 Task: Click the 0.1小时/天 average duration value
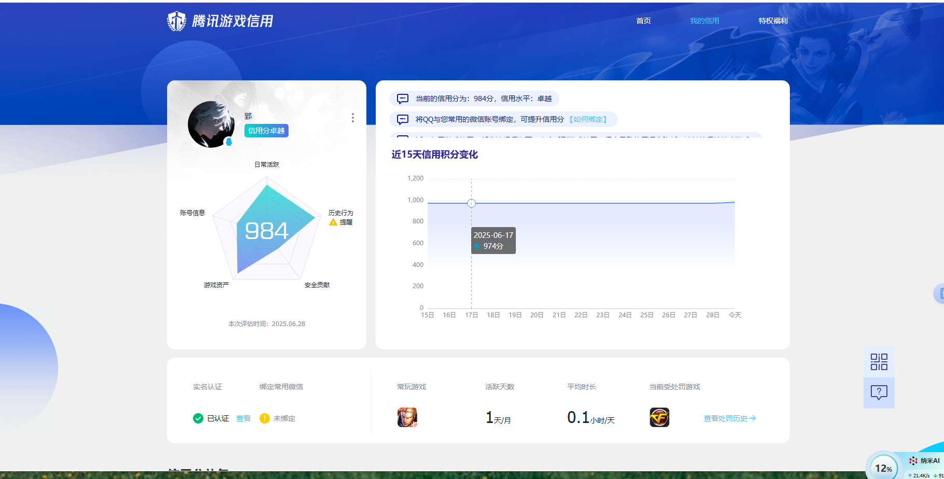tap(591, 418)
